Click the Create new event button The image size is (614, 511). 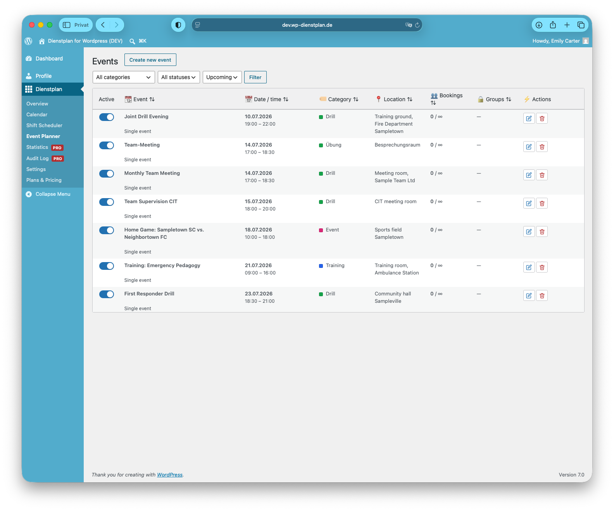(150, 60)
